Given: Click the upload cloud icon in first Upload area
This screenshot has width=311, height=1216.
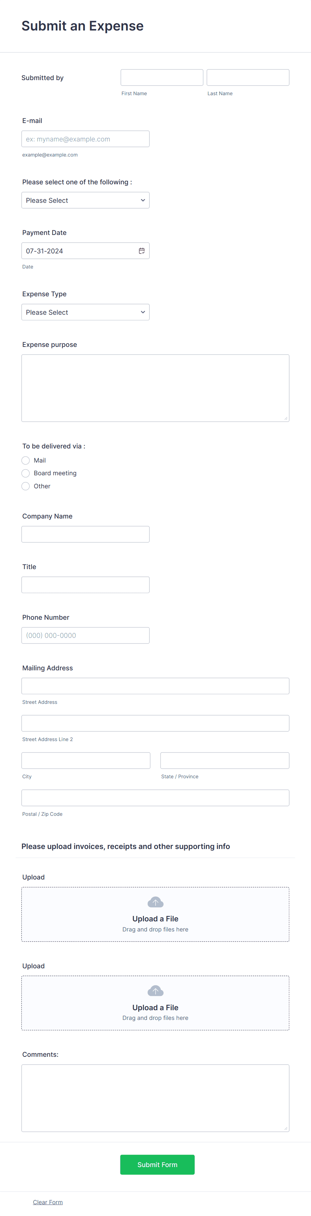Looking at the screenshot, I should click(155, 901).
